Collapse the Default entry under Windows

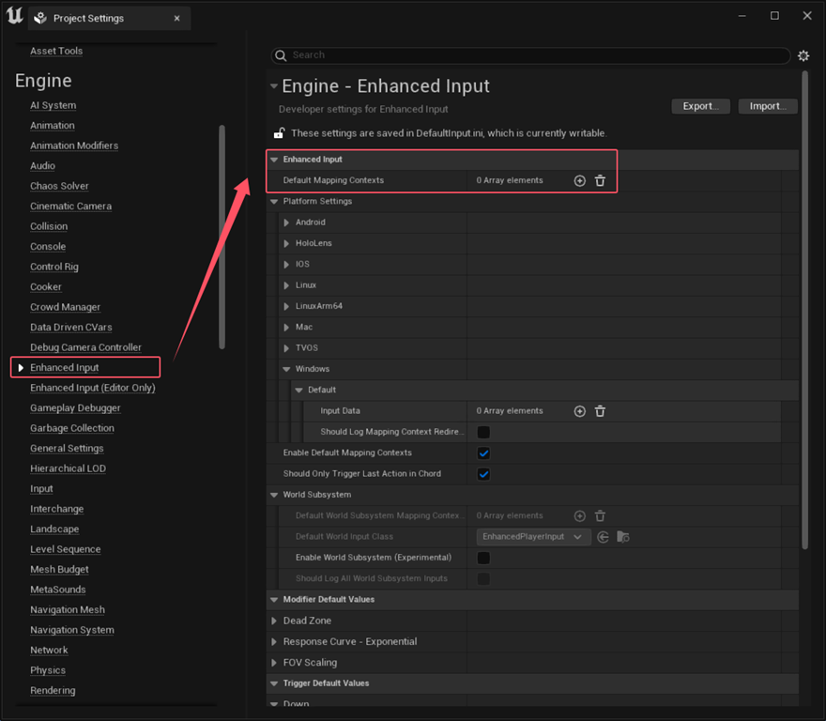[x=299, y=390]
